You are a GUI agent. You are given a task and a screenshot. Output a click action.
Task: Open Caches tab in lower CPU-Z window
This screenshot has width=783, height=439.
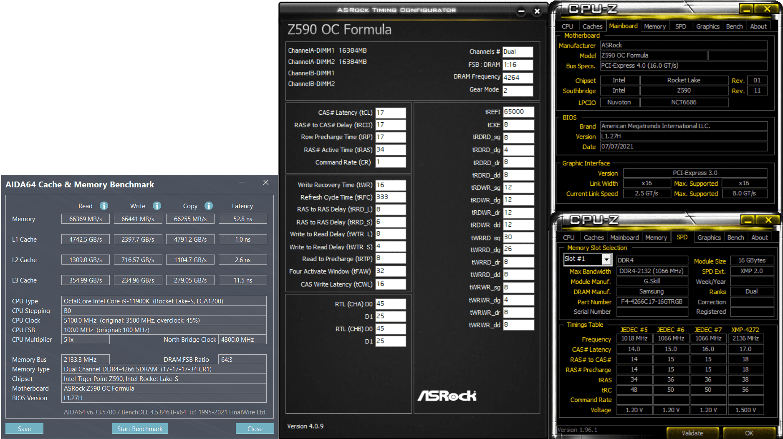594,237
